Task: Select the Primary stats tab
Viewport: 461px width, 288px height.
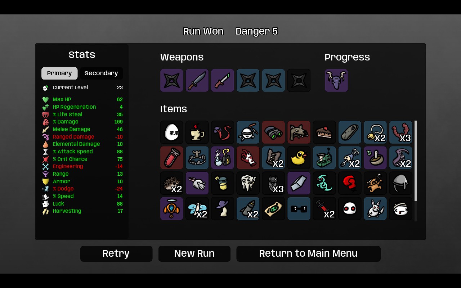Action: (x=59, y=73)
